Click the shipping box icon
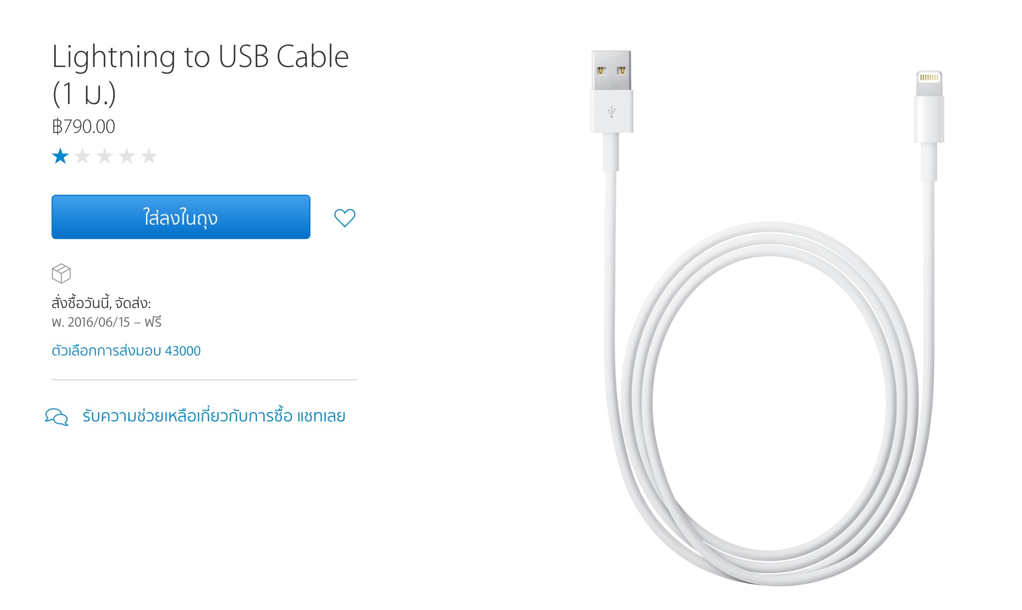This screenshot has height=610, width=1022. tap(61, 274)
